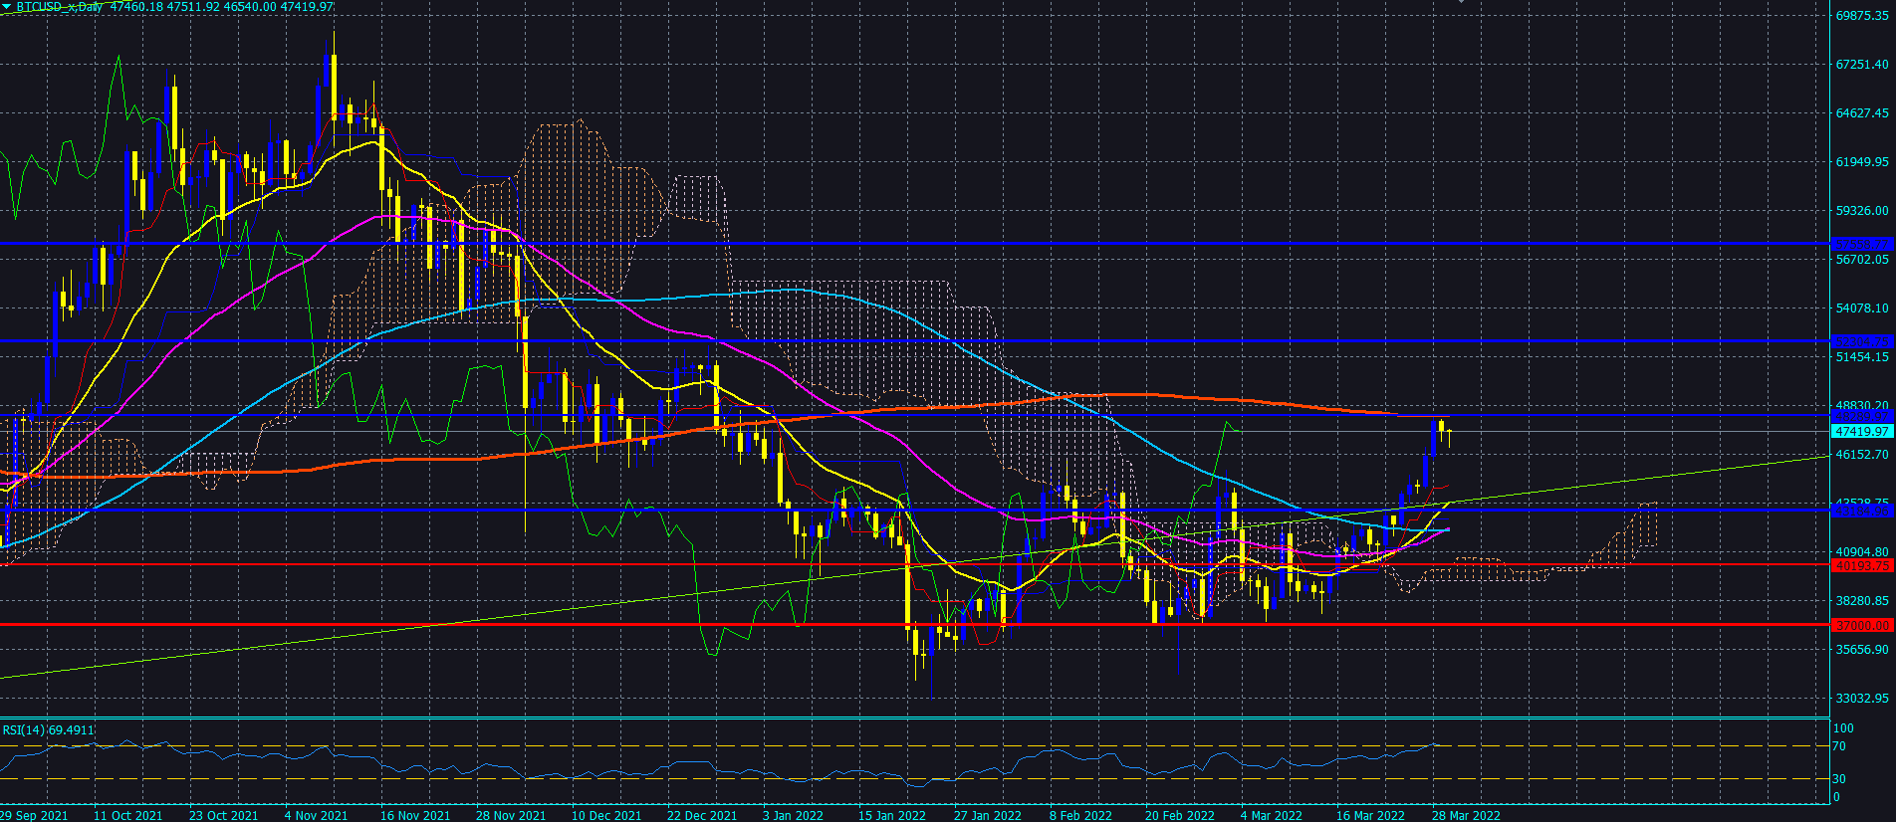
Task: Select the 54078.10 price scale value
Action: click(x=1862, y=308)
